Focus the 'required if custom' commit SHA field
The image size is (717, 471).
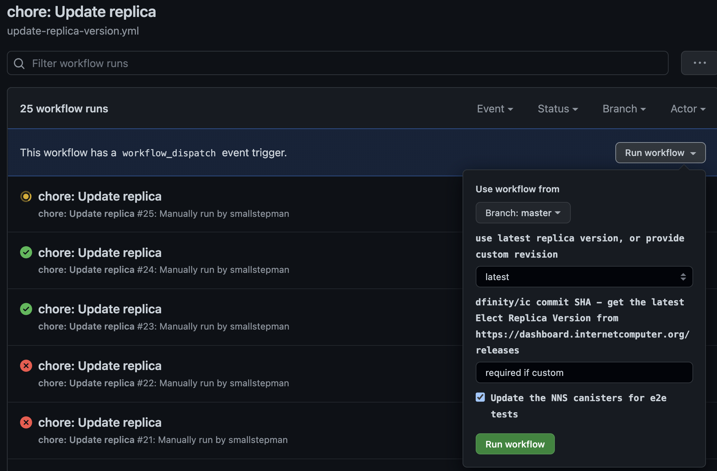tap(584, 372)
